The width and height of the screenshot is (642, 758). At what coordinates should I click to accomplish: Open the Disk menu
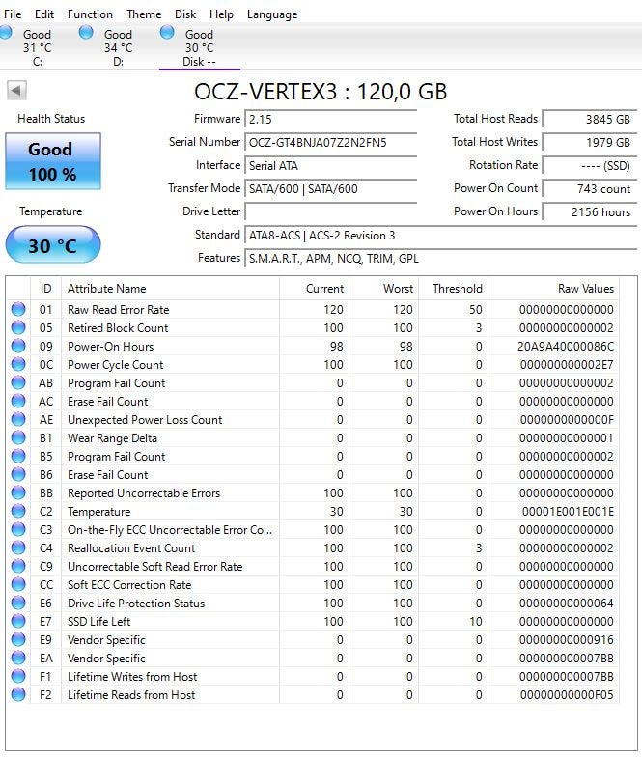pyautogui.click(x=185, y=14)
